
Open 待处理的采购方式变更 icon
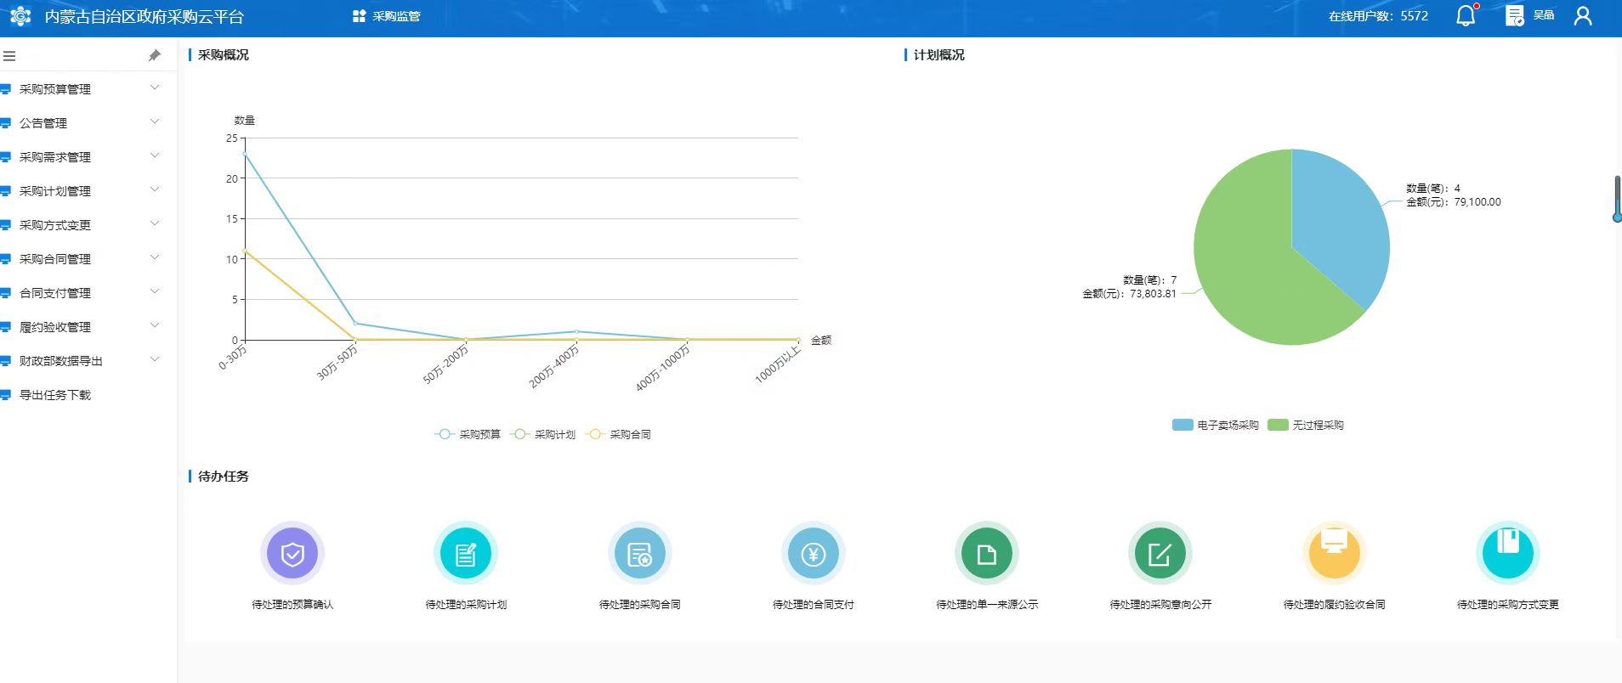(1507, 554)
